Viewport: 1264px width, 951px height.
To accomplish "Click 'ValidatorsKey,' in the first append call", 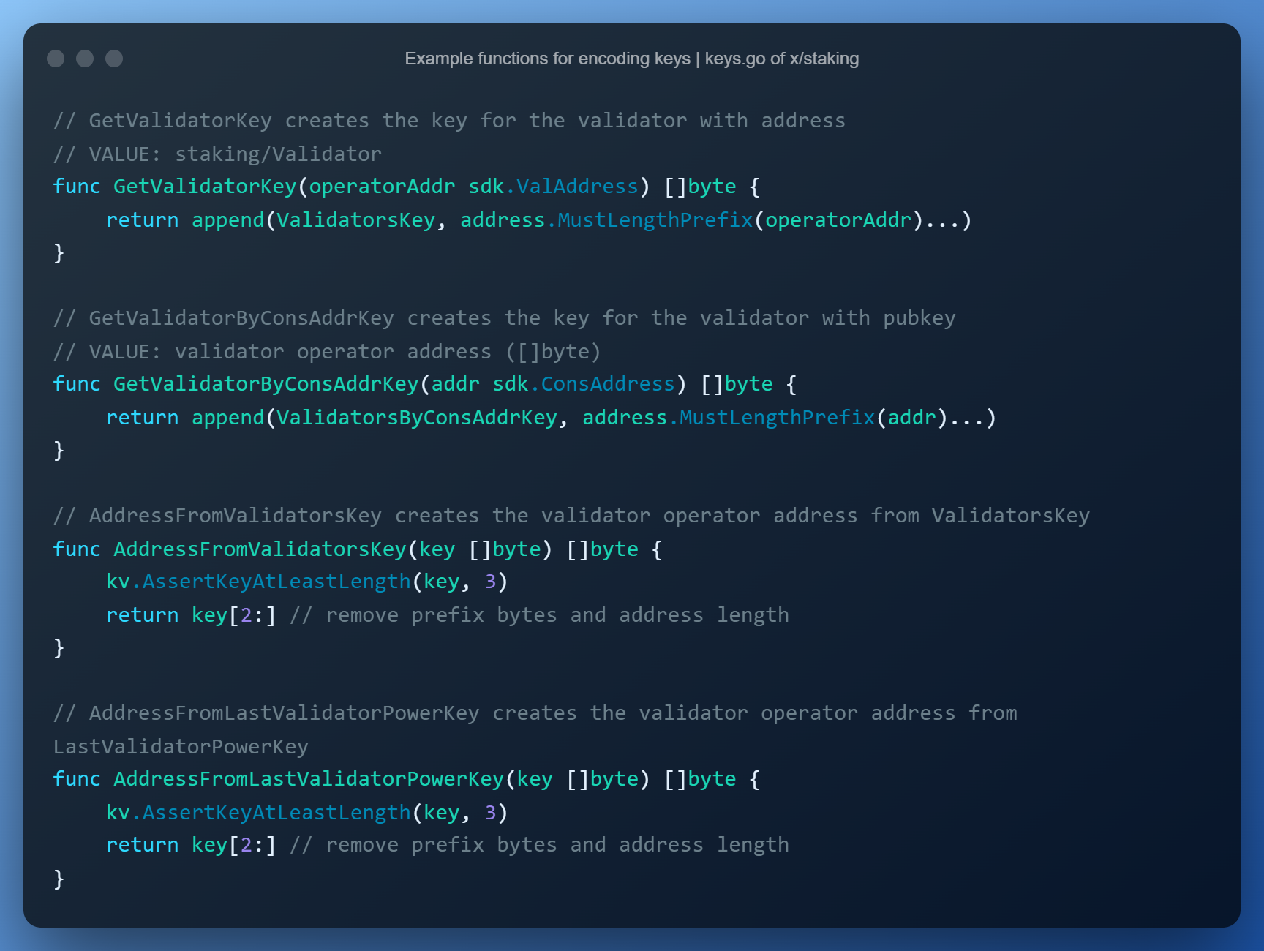I will tap(362, 220).
